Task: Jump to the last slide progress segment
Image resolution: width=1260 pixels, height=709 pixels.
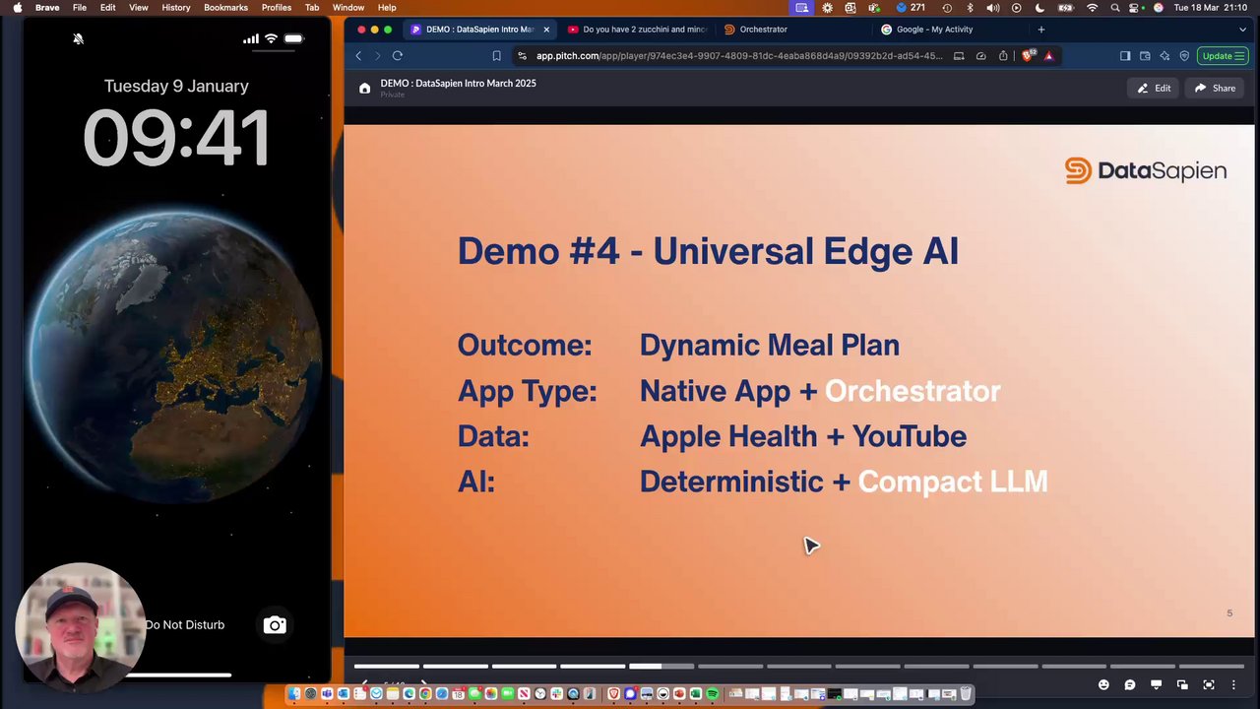Action: point(1212,667)
